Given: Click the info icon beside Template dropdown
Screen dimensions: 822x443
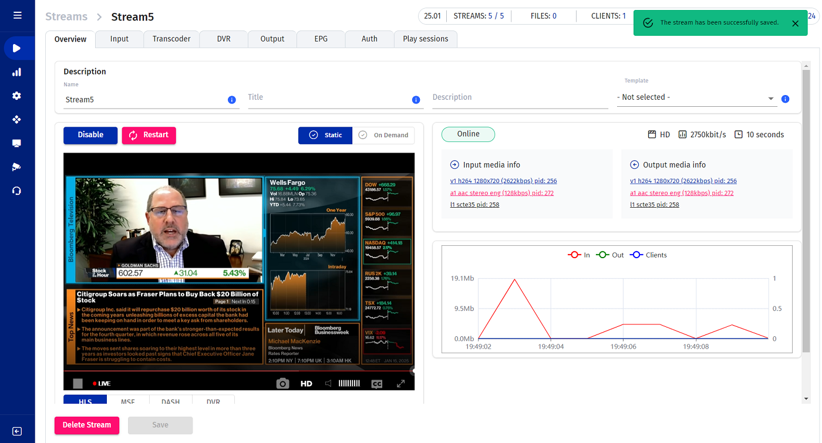Looking at the screenshot, I should (786, 99).
